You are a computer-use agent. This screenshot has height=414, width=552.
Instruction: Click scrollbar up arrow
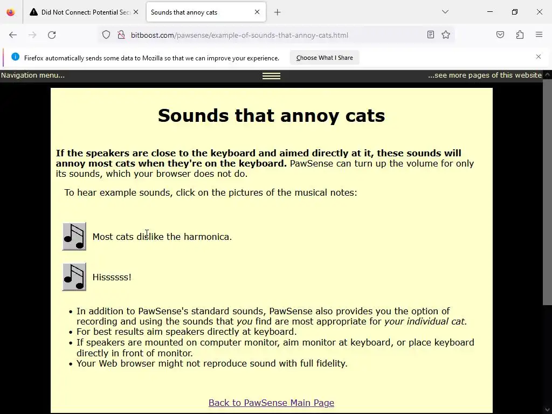[548, 74]
